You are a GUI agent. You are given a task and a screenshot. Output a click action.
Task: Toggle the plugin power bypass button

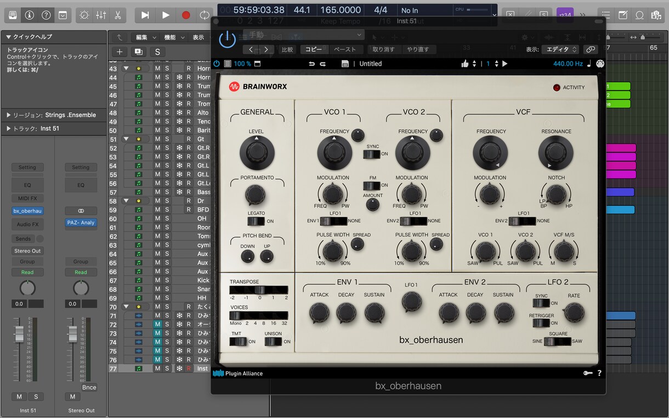coord(227,39)
